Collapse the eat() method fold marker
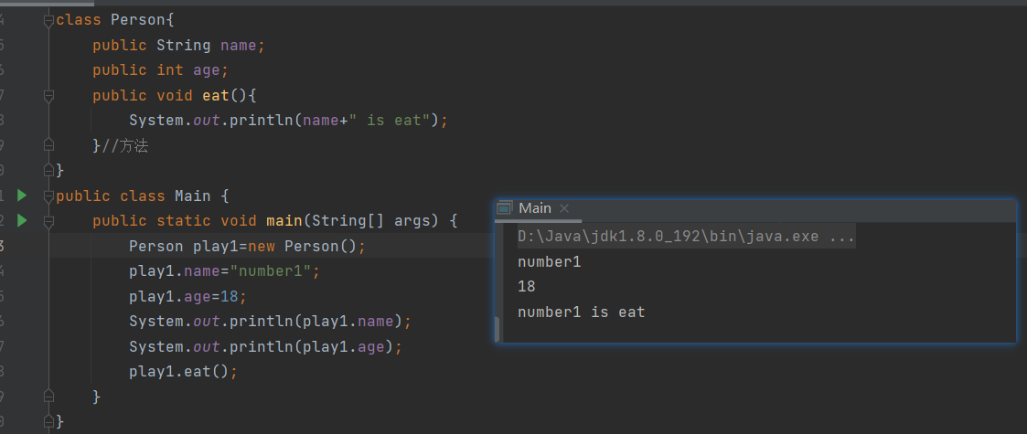This screenshot has width=1027, height=434. click(x=48, y=96)
